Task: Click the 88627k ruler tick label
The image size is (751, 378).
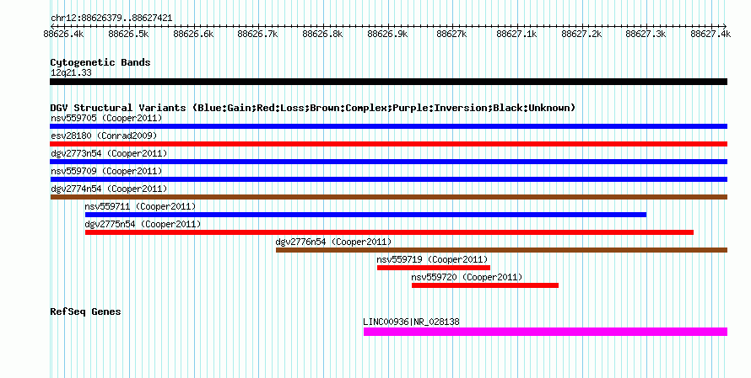Action: [451, 35]
